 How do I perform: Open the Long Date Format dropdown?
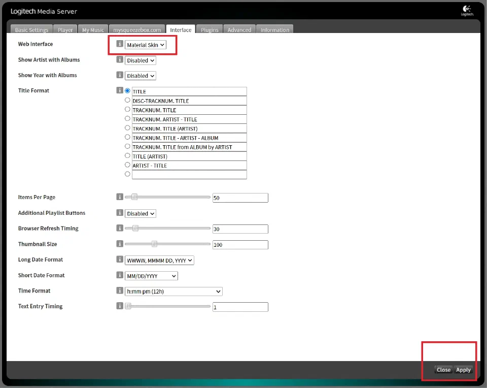(159, 261)
